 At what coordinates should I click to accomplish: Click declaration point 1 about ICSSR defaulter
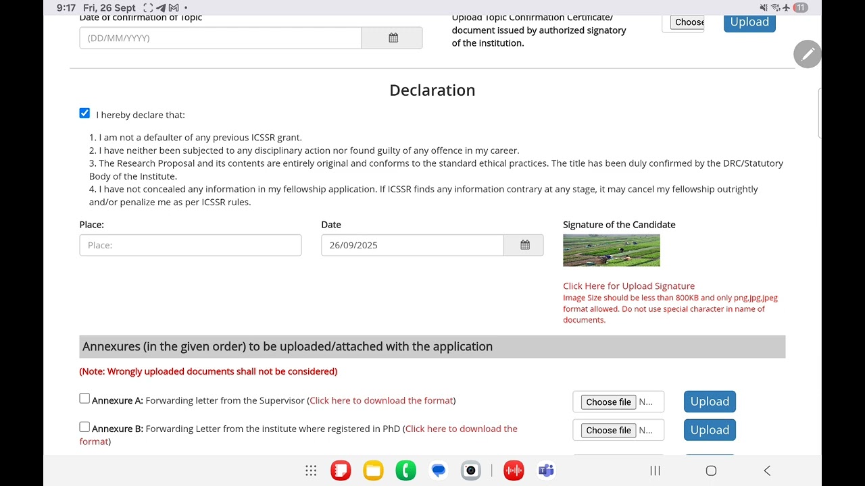195,138
